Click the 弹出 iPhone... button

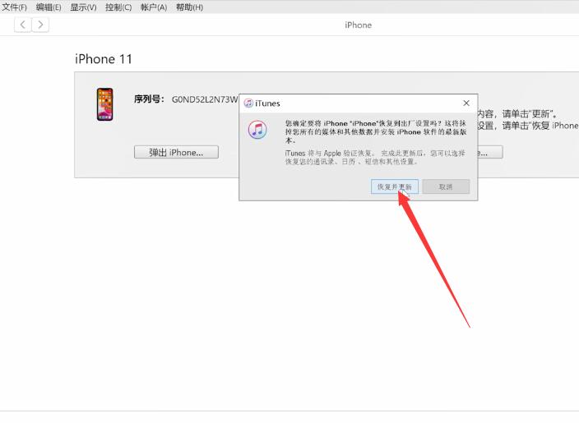pos(176,152)
